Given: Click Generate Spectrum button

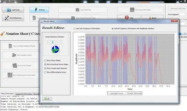Looking at the screenshot, I should (x=178, y=8).
